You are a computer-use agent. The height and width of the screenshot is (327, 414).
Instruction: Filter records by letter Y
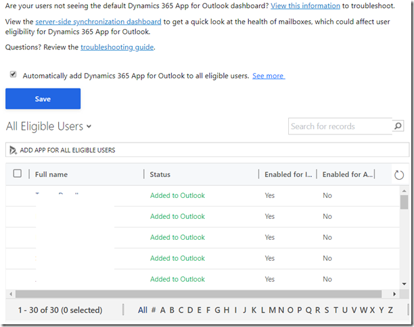pos(382,310)
